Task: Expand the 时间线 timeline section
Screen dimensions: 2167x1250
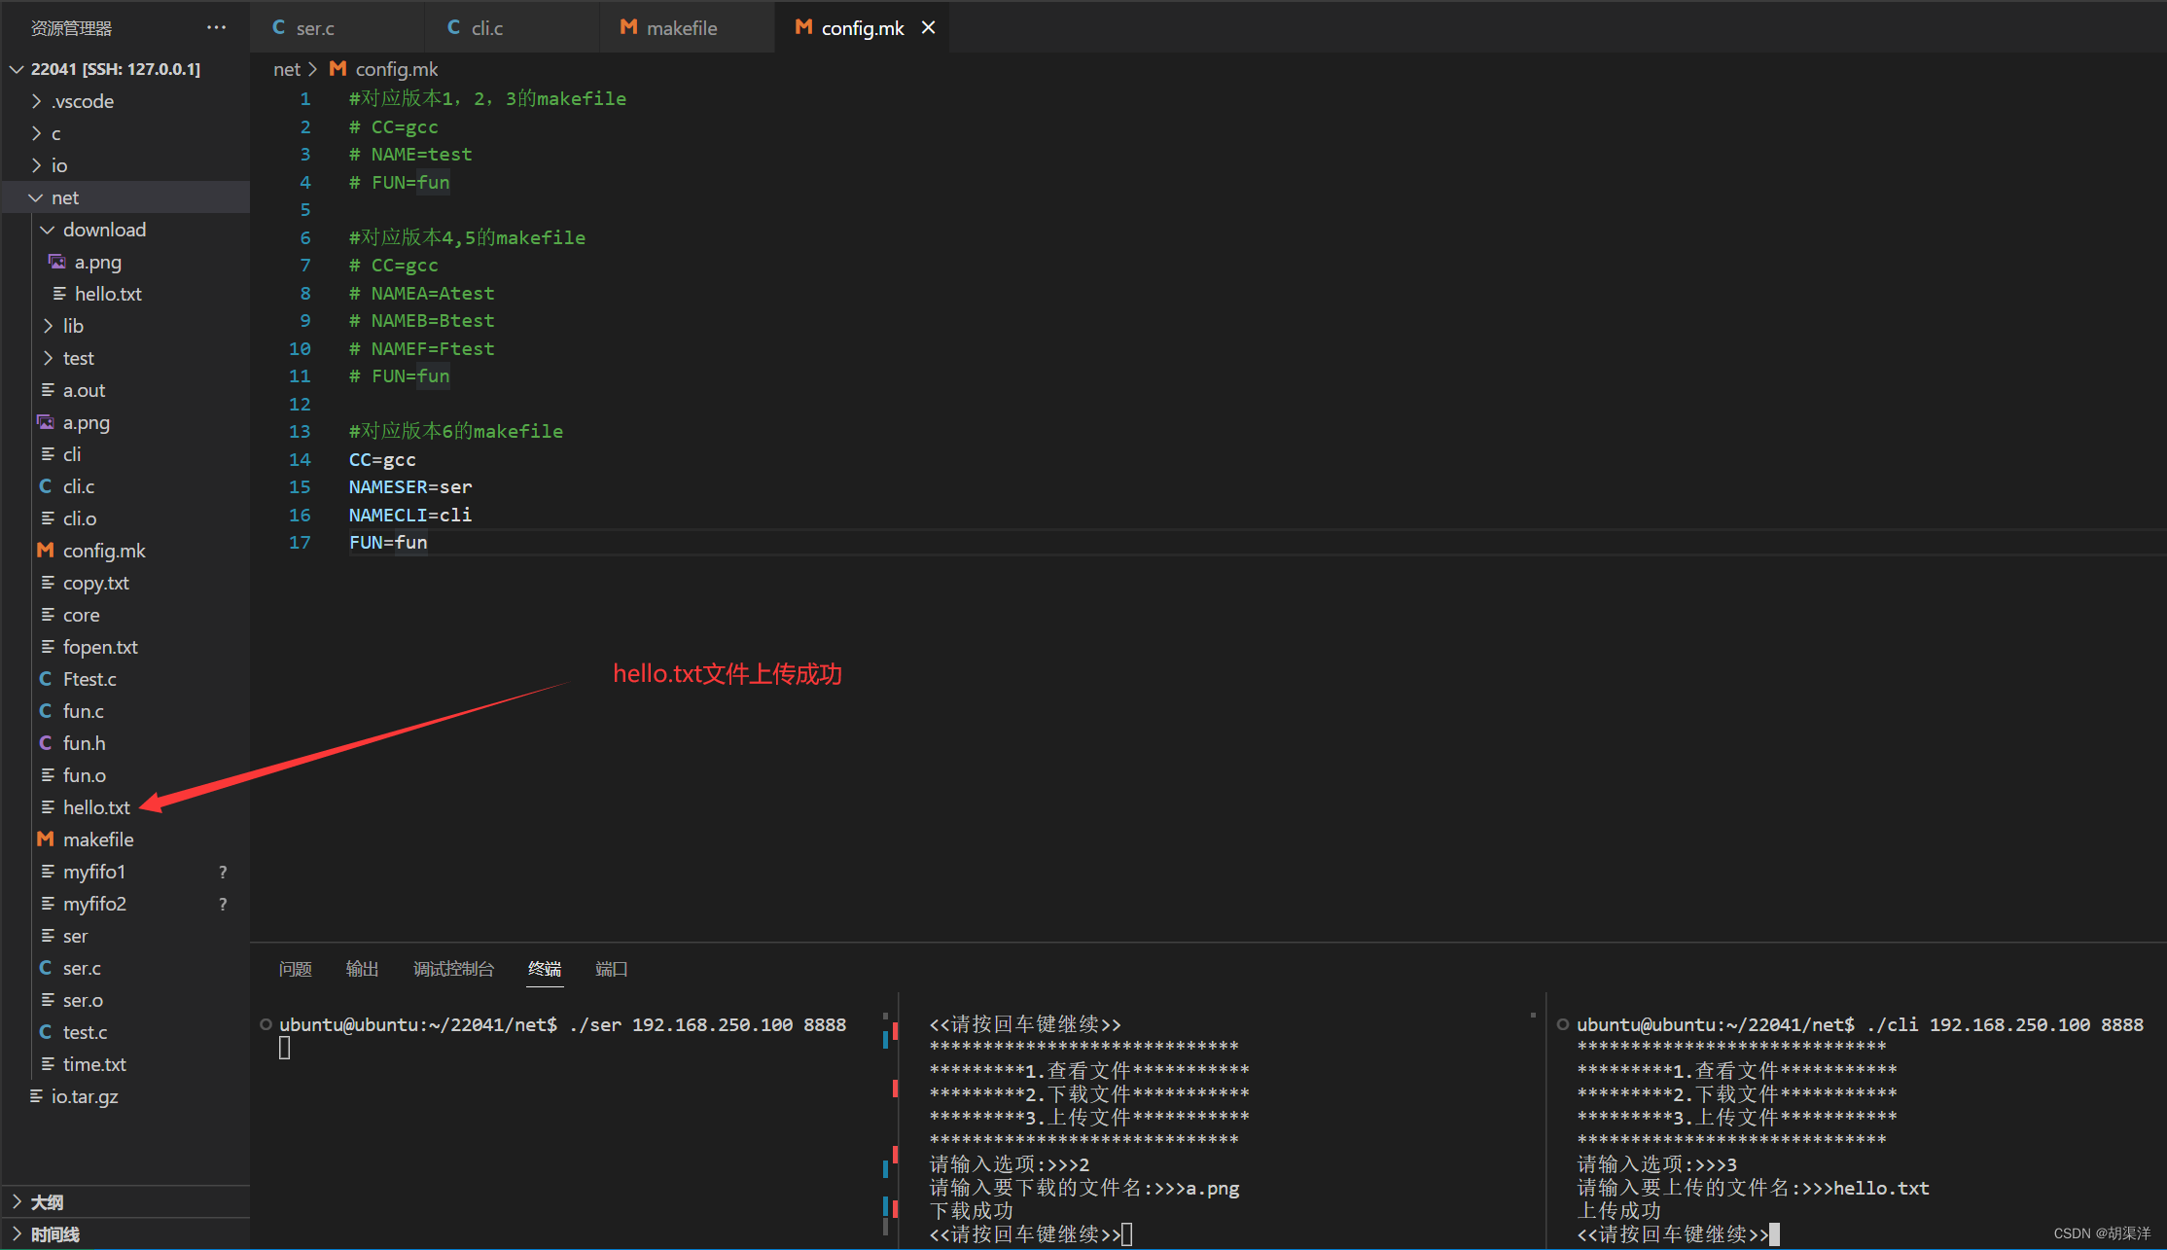Action: [x=17, y=1234]
